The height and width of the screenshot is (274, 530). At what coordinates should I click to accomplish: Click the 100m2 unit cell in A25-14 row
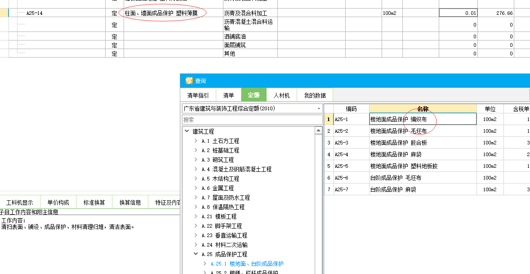click(x=392, y=13)
